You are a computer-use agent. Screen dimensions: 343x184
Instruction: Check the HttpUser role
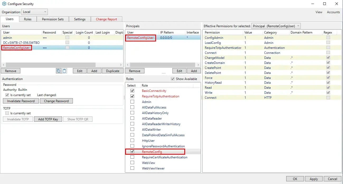pyautogui.click(x=132, y=140)
